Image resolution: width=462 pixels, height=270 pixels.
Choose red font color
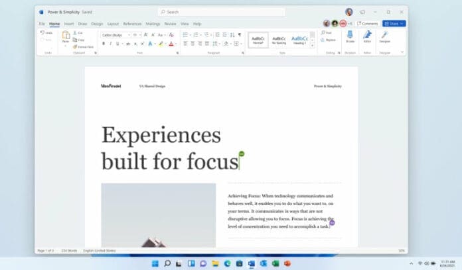click(171, 44)
